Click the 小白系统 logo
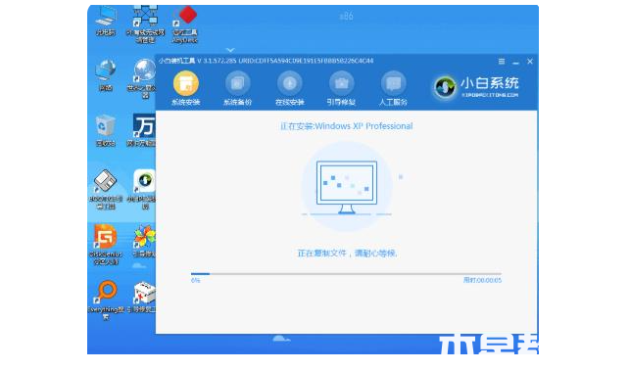 click(x=476, y=87)
